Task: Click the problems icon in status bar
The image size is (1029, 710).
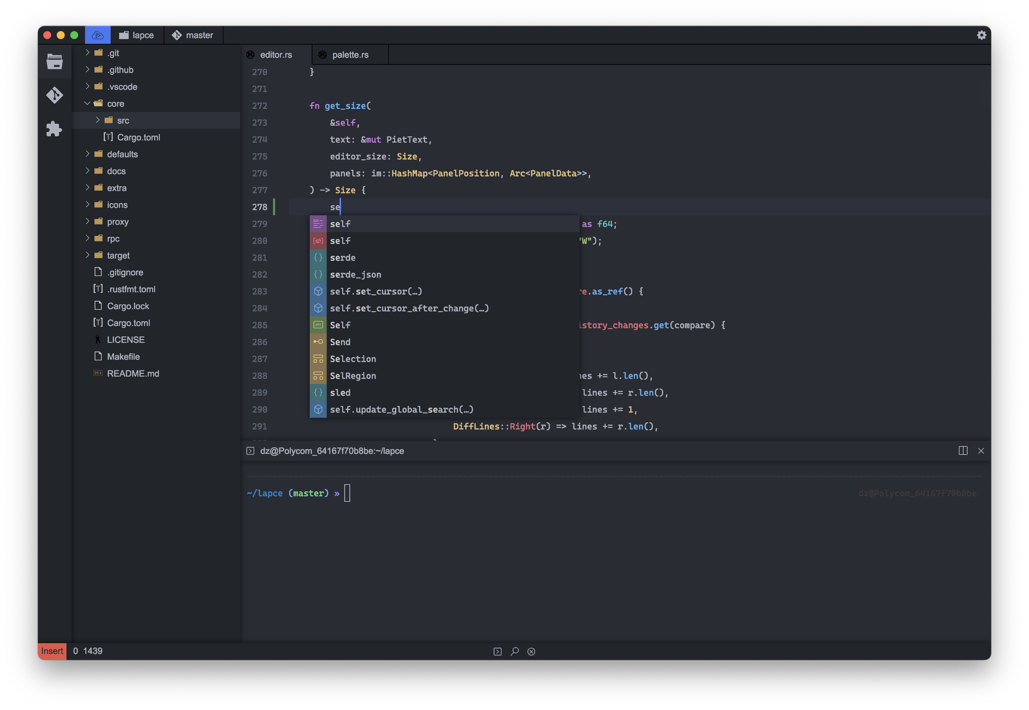Action: (x=531, y=651)
